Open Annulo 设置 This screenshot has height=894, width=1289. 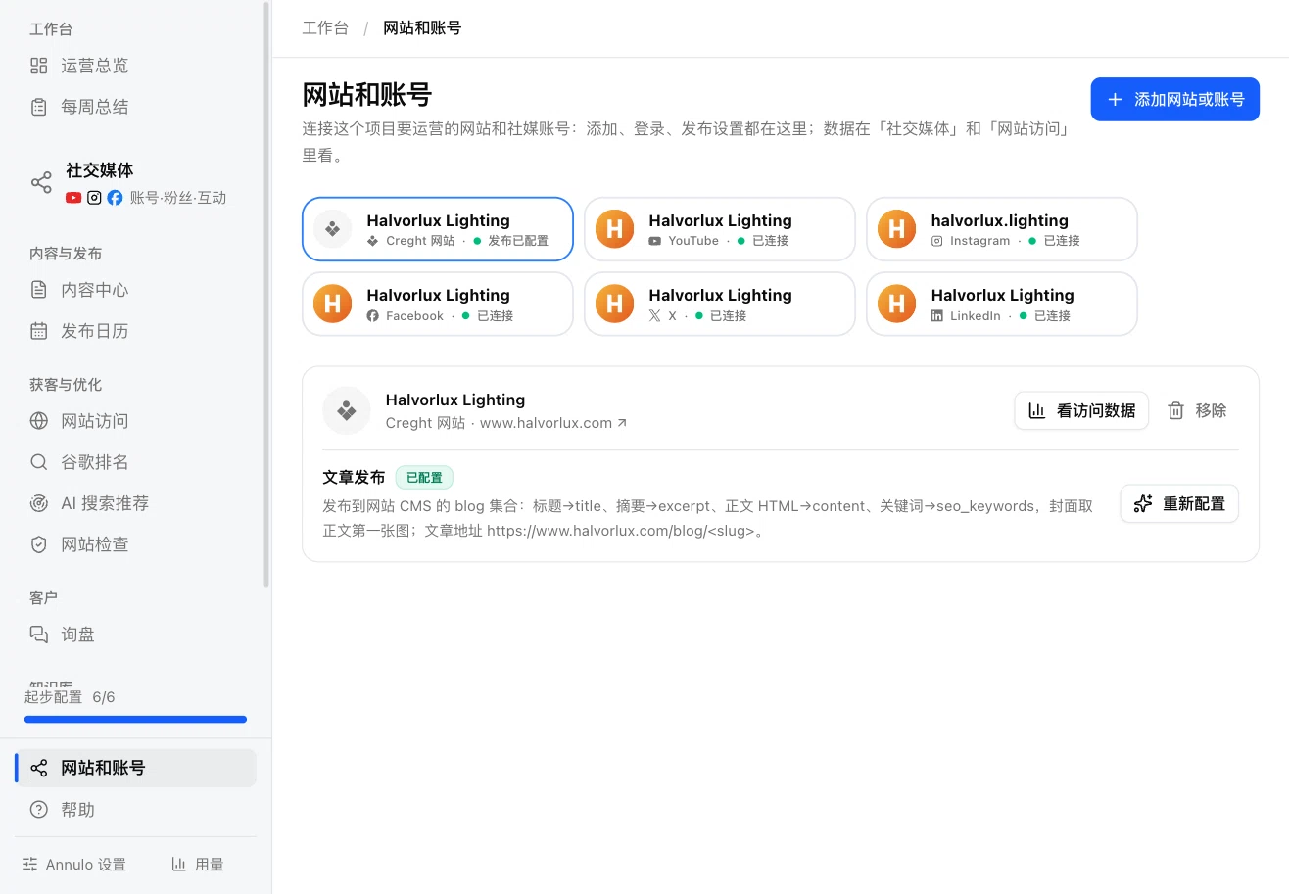point(74,865)
